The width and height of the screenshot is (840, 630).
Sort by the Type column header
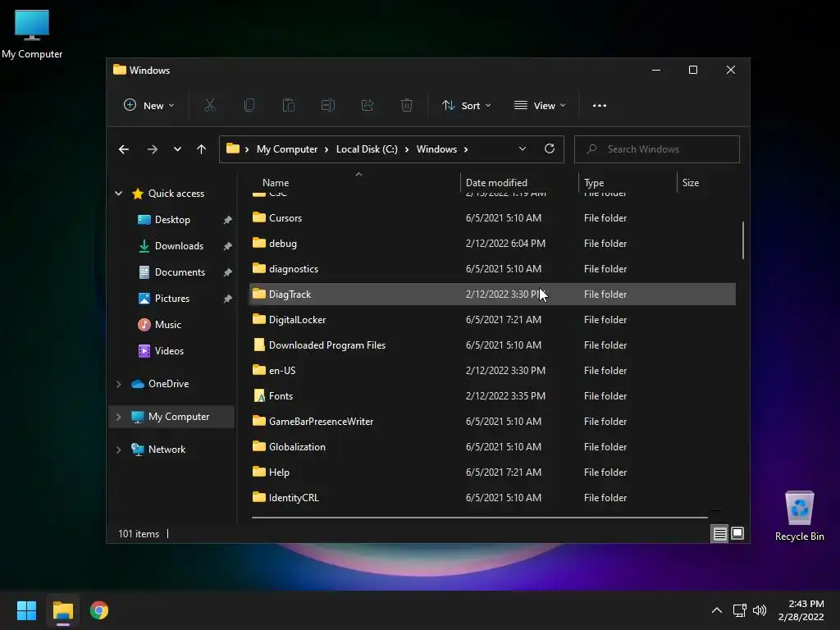pos(594,183)
